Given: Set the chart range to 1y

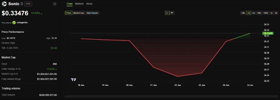Looking at the screenshot, I should (271, 13).
